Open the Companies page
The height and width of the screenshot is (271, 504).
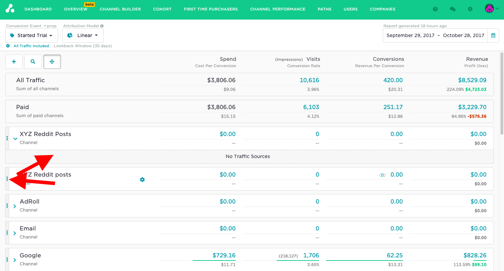[x=382, y=9]
